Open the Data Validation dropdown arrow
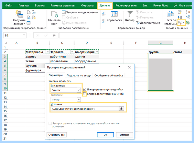This screenshot has width=194, height=143. 184,23
